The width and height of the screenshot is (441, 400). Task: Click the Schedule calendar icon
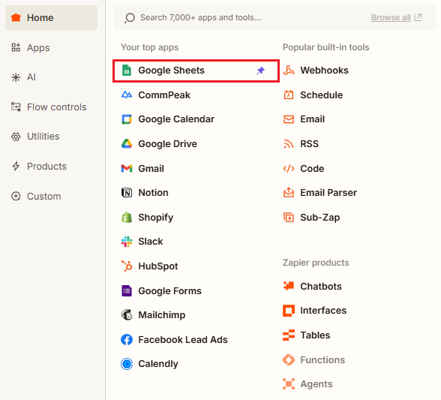click(289, 95)
